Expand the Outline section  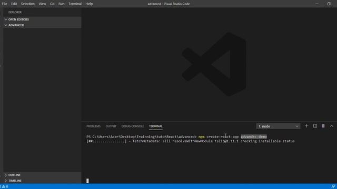(x=42, y=175)
